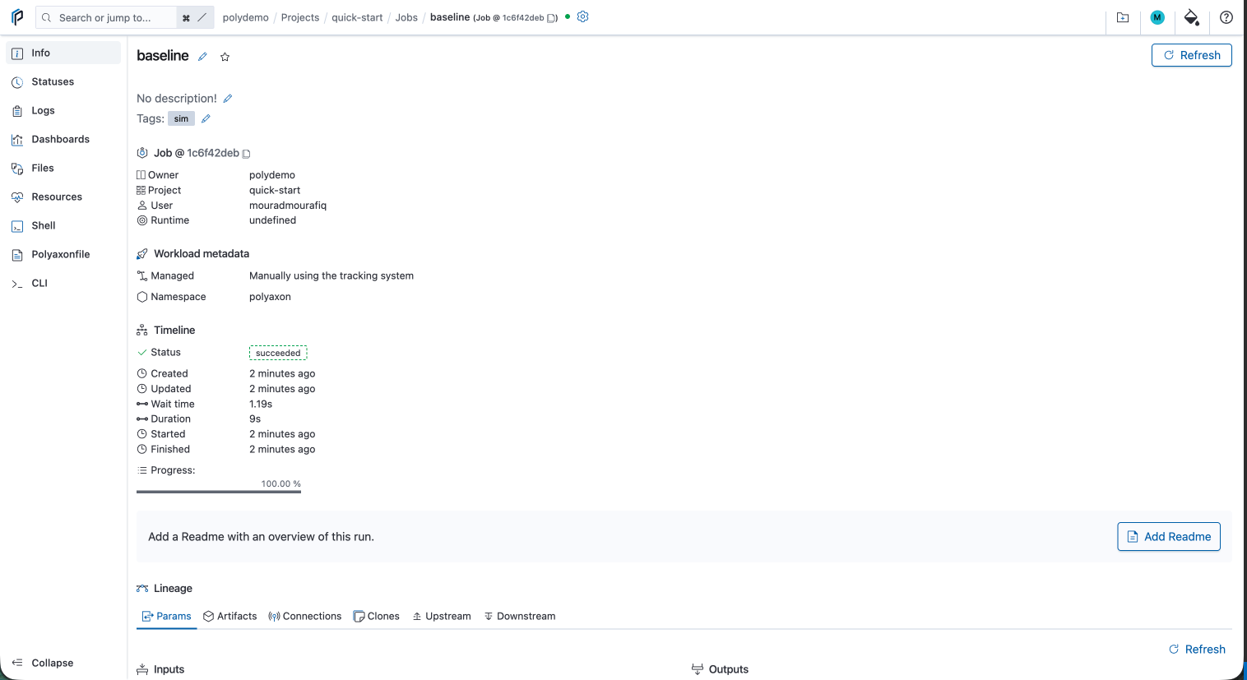
Task: Click Add Readme button
Action: (x=1168, y=537)
